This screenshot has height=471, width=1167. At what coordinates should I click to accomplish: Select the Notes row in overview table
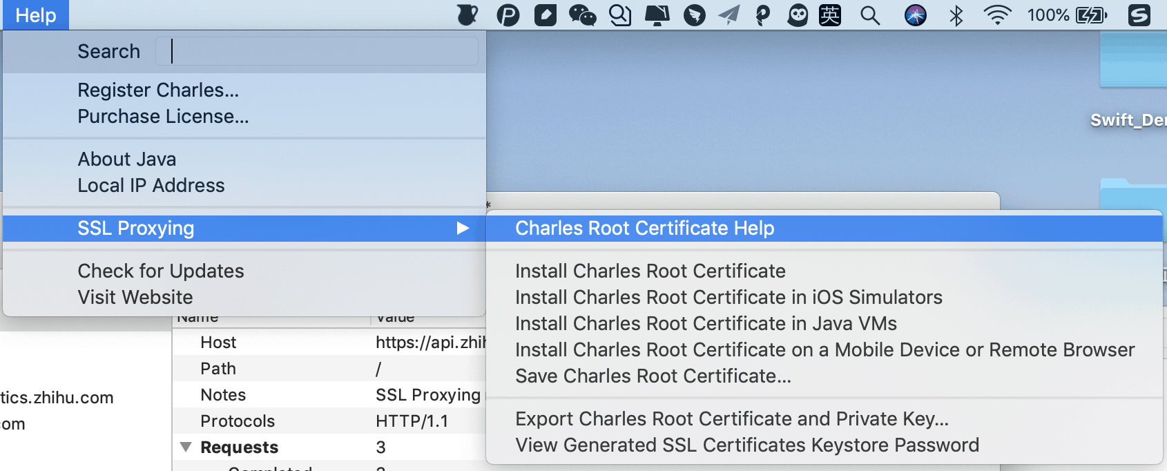click(x=329, y=395)
